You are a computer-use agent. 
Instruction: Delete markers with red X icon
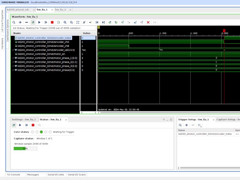pos(148,22)
